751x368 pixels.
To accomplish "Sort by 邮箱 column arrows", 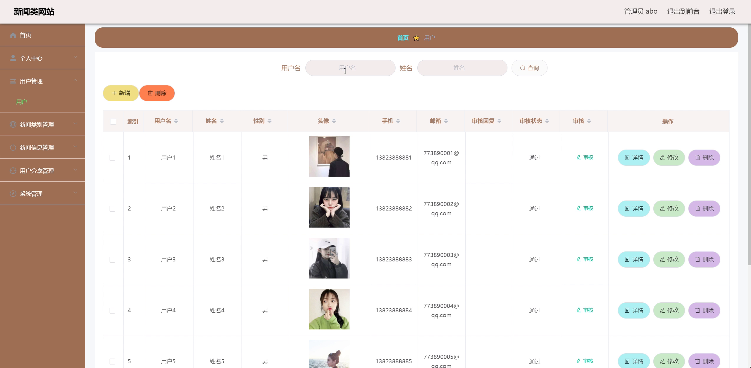I will [446, 121].
